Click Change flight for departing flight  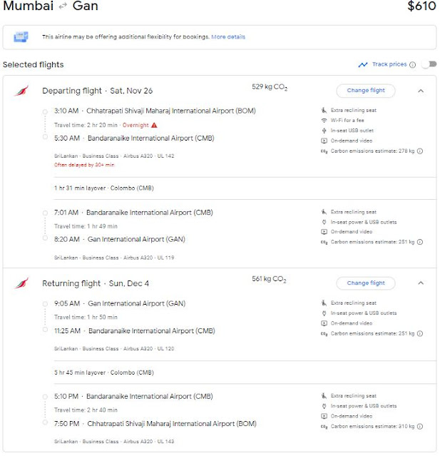coord(365,91)
